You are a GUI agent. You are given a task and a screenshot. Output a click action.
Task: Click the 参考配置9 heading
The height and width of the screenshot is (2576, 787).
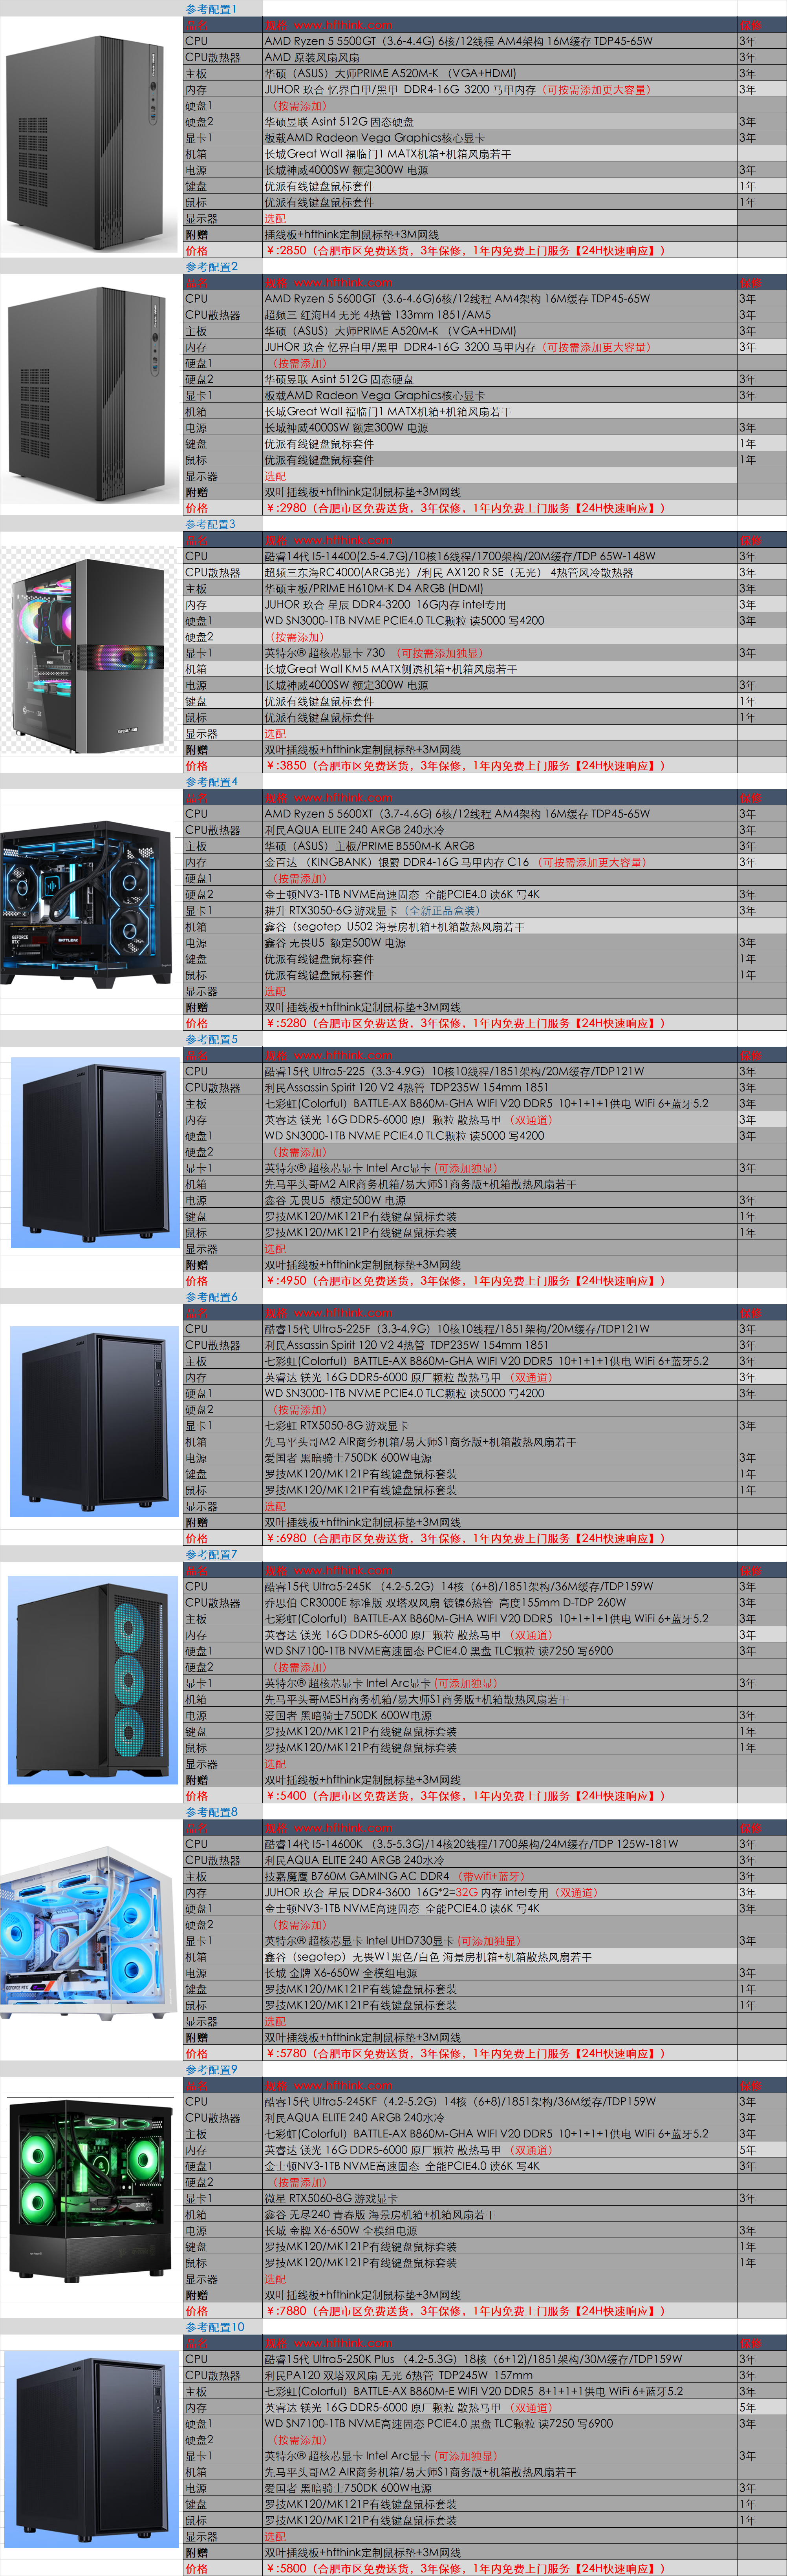(211, 2069)
